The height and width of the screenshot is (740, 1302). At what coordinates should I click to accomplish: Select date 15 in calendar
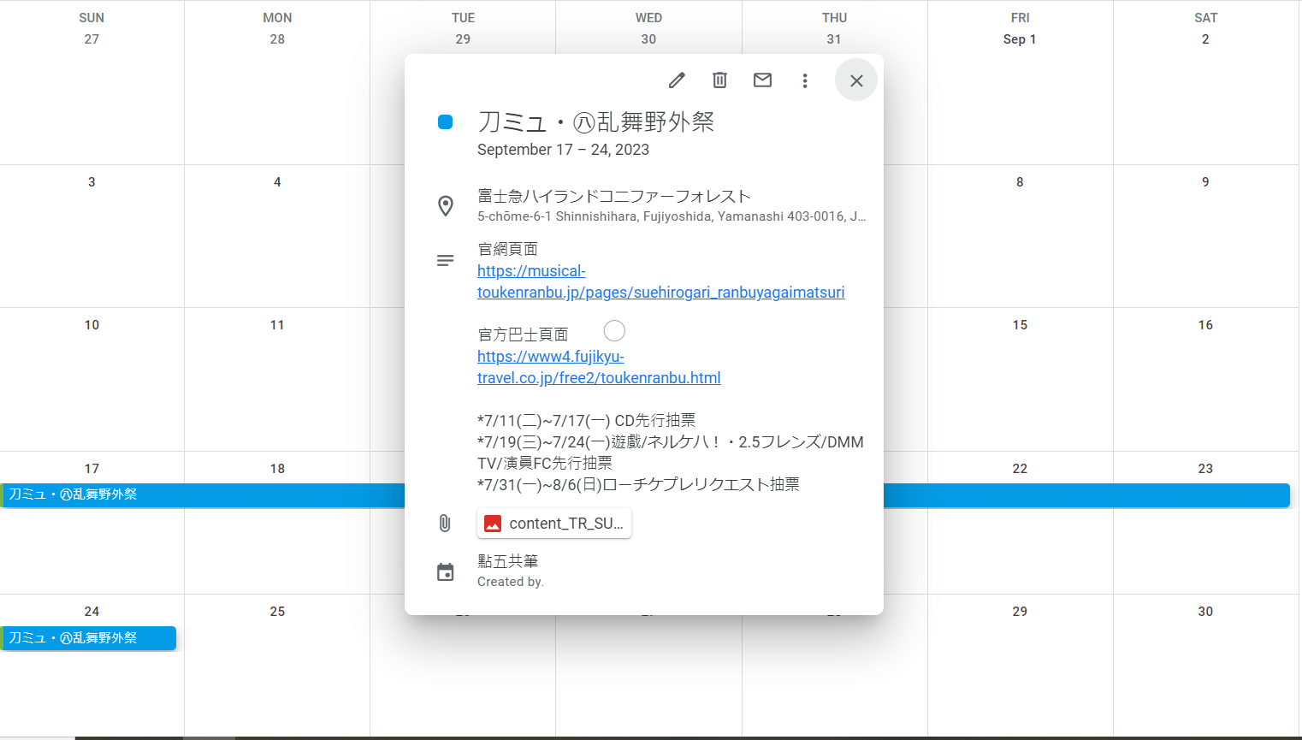click(x=1020, y=325)
